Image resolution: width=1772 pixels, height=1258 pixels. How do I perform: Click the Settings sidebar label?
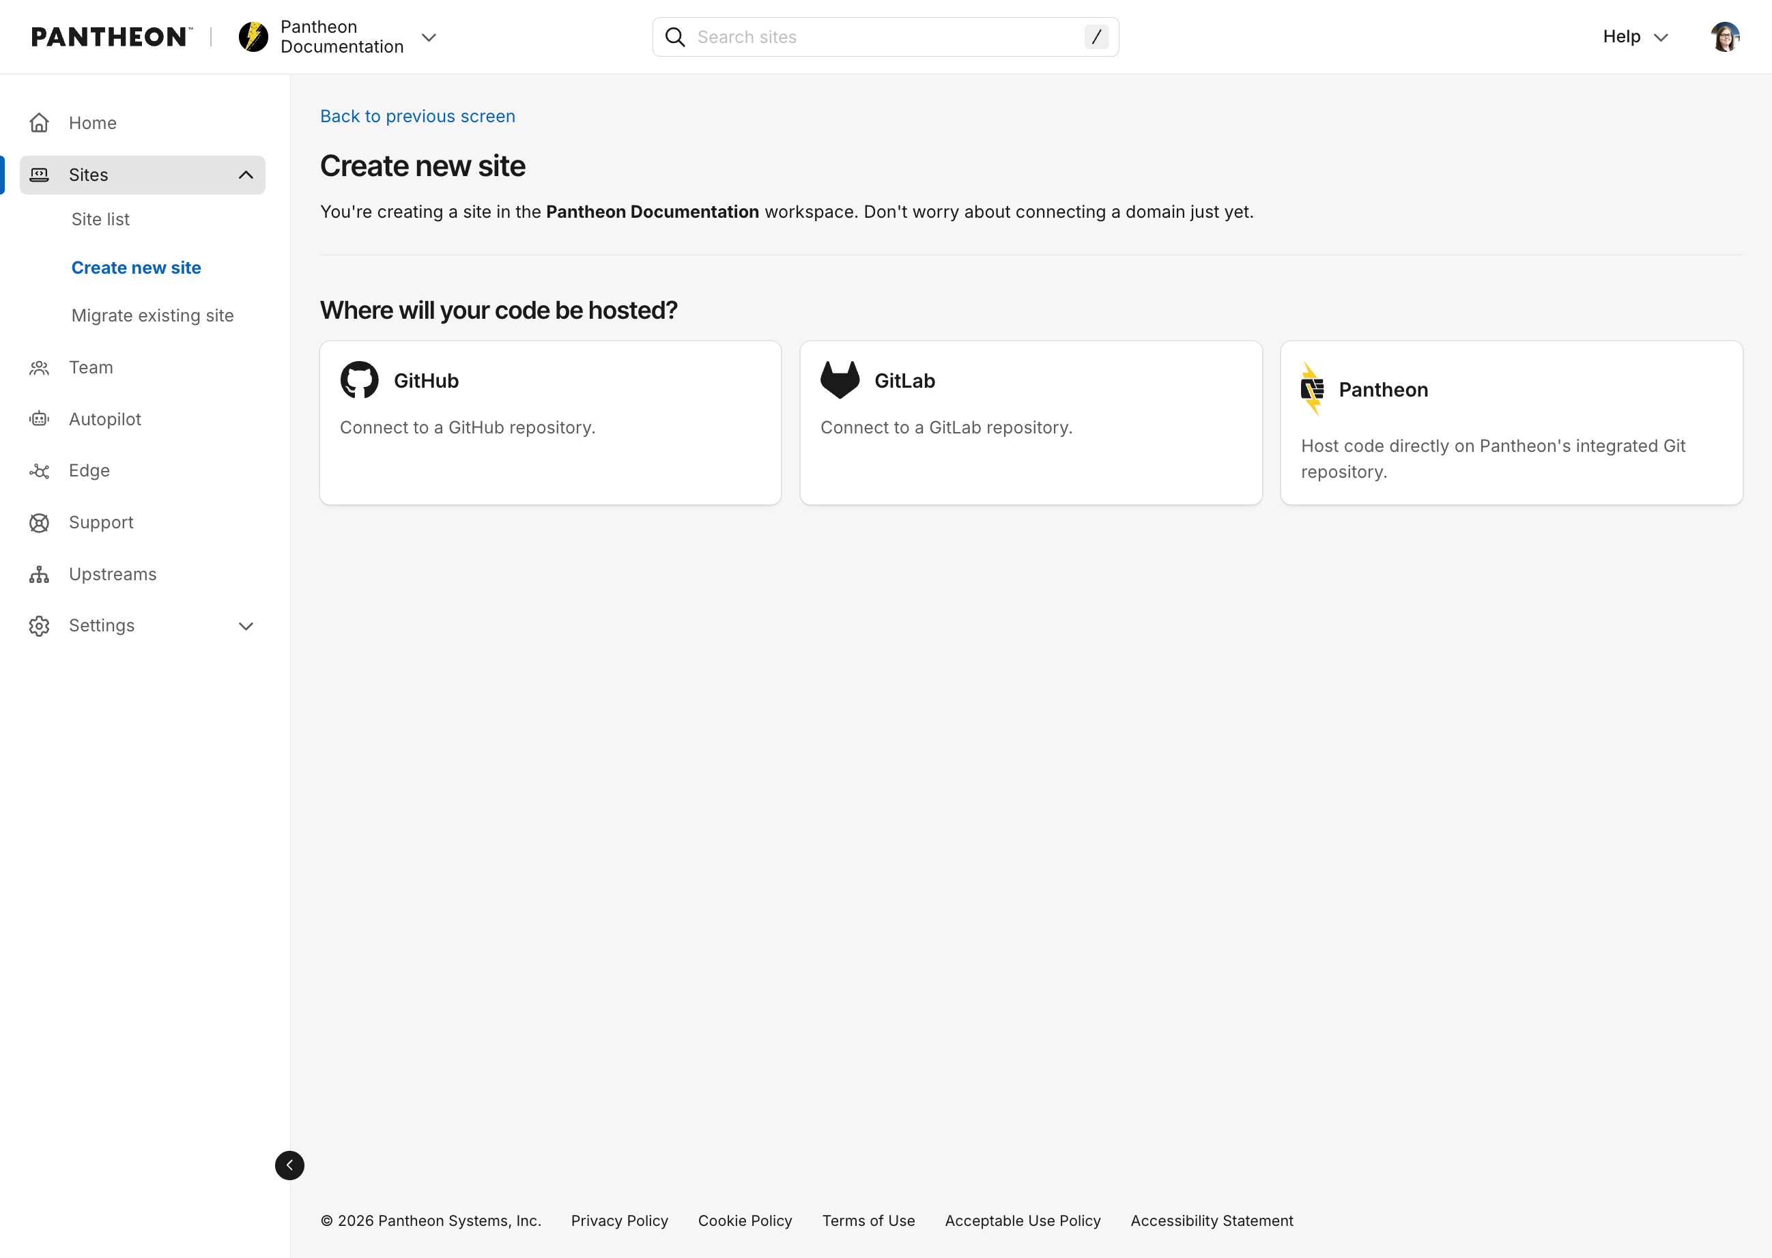coord(102,626)
